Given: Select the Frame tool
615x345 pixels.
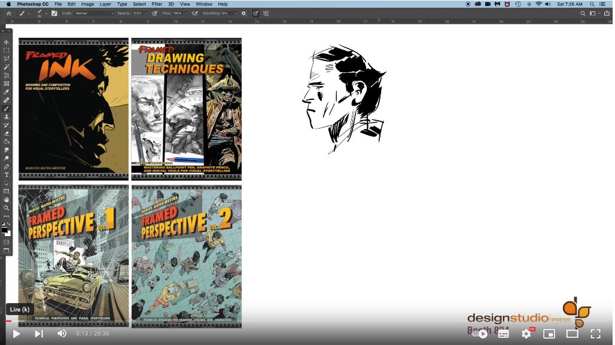Looking at the screenshot, I should pos(6,84).
